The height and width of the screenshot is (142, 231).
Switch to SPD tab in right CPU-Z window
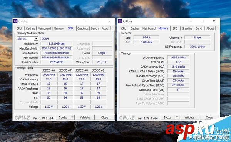(175, 28)
